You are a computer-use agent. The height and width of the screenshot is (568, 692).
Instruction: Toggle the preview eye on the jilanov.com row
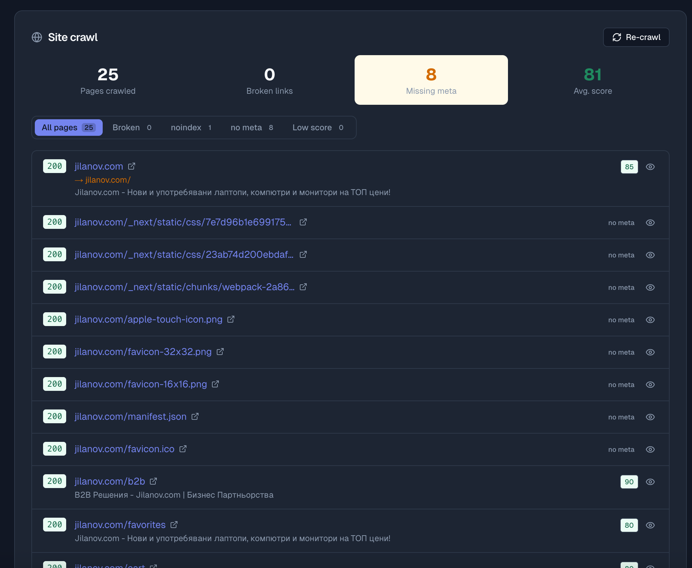650,166
